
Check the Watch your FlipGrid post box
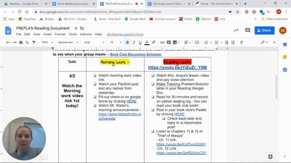pyautogui.click(x=95, y=84)
